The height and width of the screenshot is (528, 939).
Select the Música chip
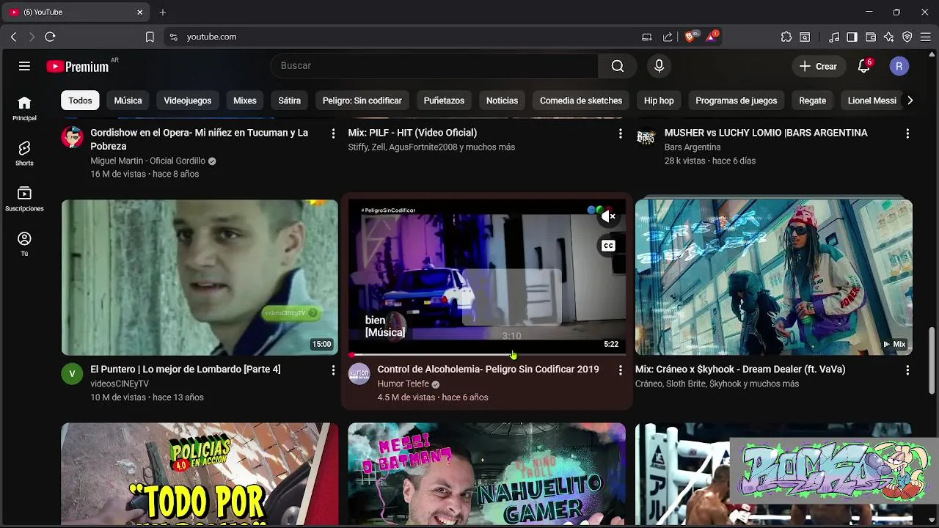(x=128, y=100)
